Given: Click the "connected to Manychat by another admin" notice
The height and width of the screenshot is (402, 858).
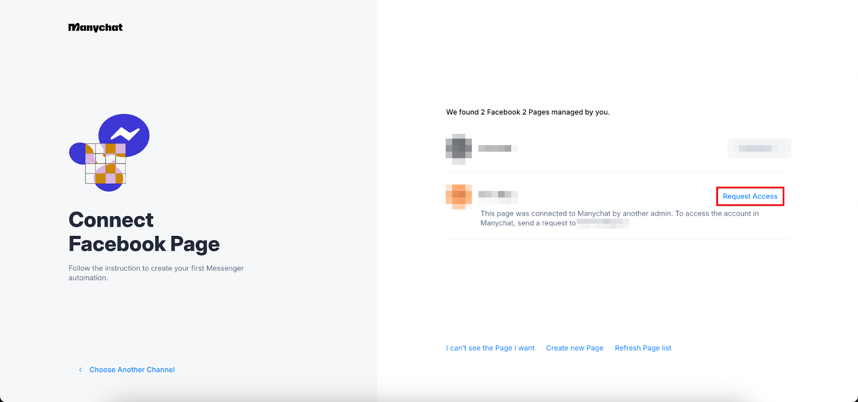Looking at the screenshot, I should (619, 214).
